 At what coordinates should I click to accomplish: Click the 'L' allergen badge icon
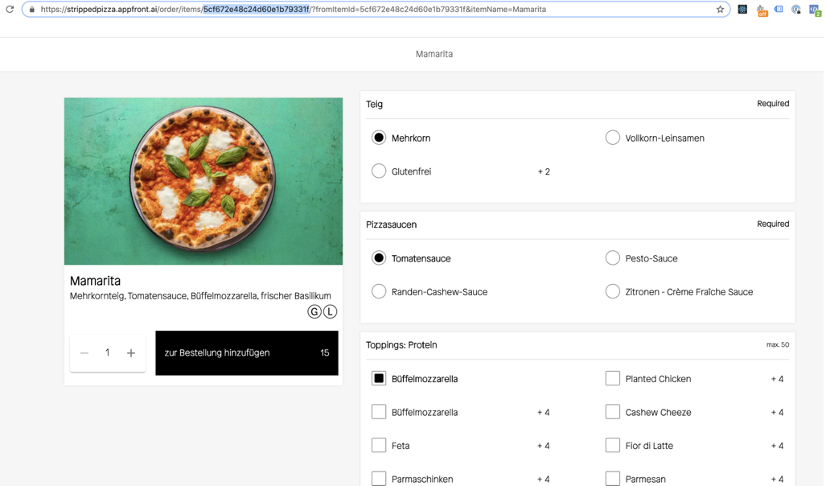pos(330,311)
